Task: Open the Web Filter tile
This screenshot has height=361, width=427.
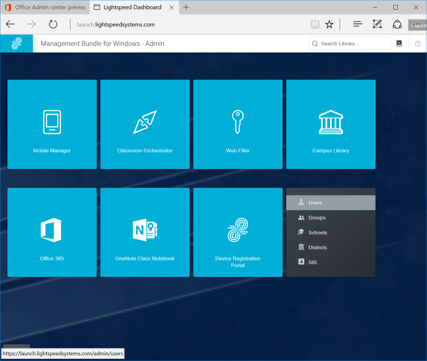Action: click(238, 124)
